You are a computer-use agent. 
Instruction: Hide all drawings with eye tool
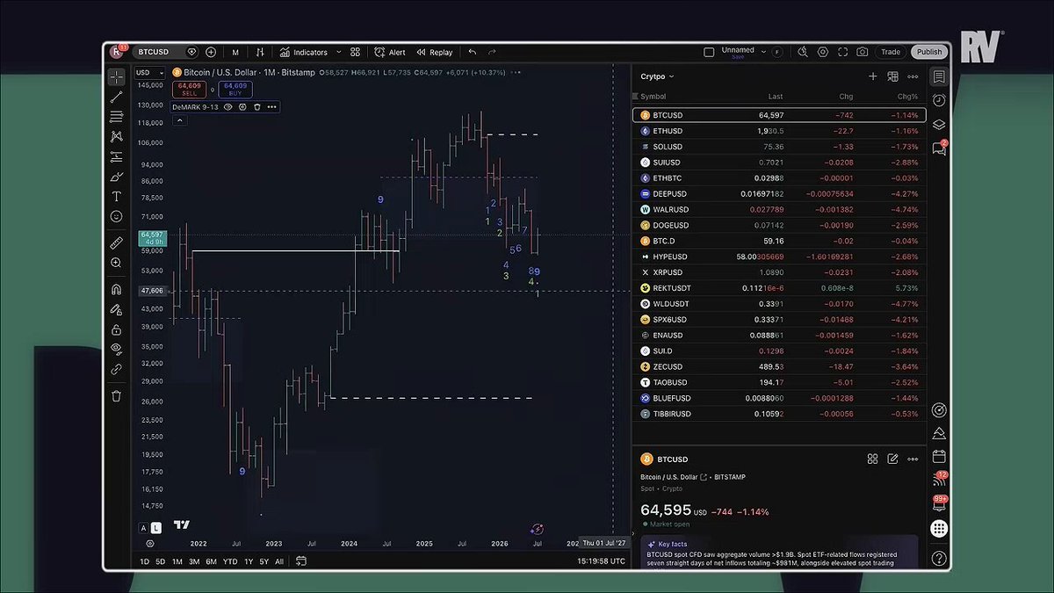click(116, 349)
